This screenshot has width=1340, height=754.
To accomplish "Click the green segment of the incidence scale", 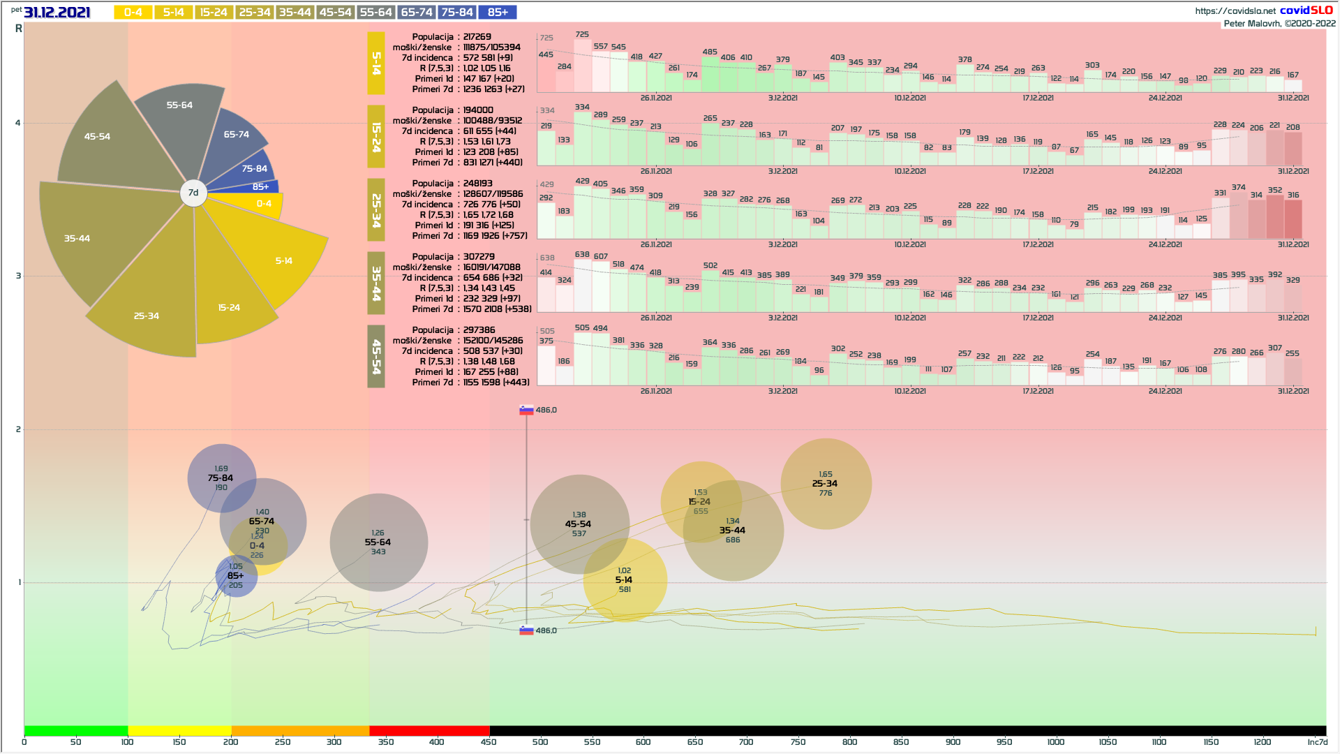I will pos(76,731).
